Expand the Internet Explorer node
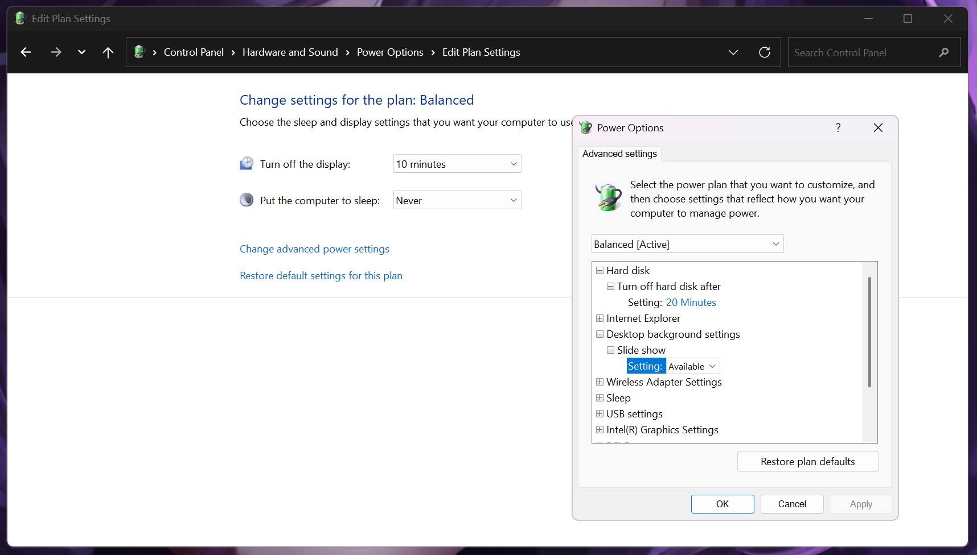Viewport: 977px width, 555px height. pos(600,318)
